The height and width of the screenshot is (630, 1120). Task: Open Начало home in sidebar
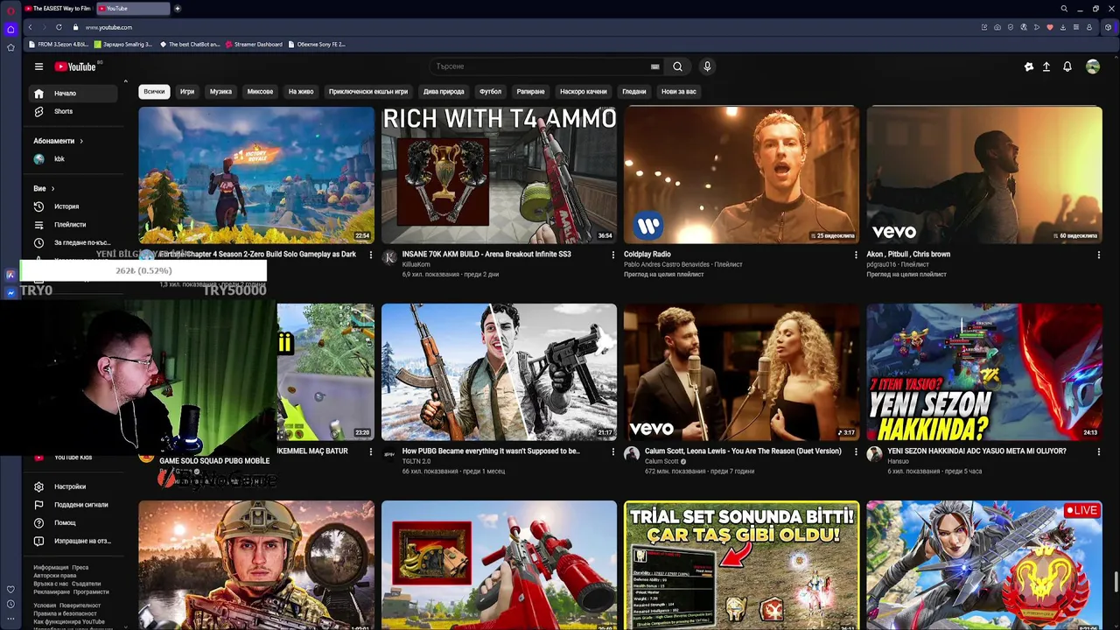73,94
